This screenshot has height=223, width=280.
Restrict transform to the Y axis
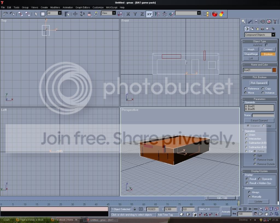pyautogui.click(x=135, y=14)
